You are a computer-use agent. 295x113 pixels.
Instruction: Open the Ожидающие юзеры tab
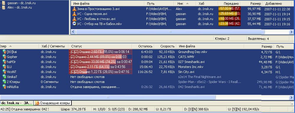click(53, 103)
